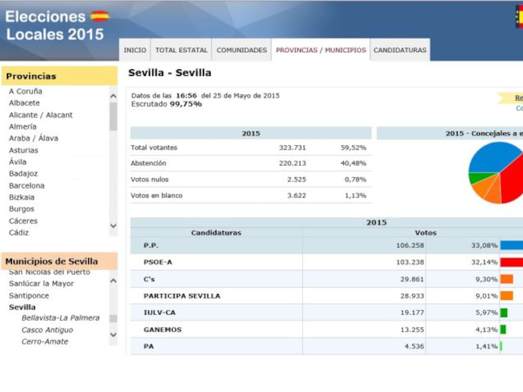Viewport: 523px width, 392px height.
Task: Select the Sanlúcar la Mayor municipality
Action: pyautogui.click(x=41, y=284)
